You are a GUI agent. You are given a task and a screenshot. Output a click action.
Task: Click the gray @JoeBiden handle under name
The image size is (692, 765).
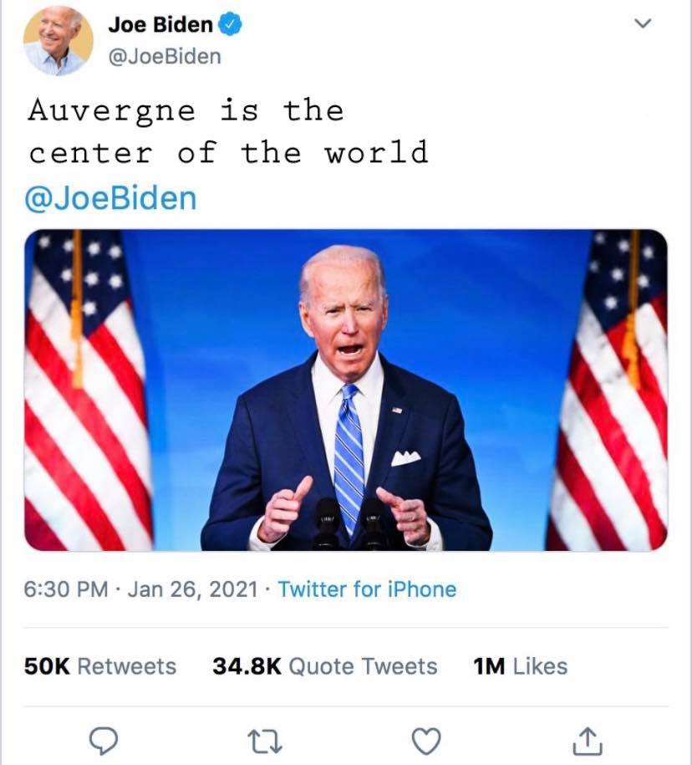[165, 56]
